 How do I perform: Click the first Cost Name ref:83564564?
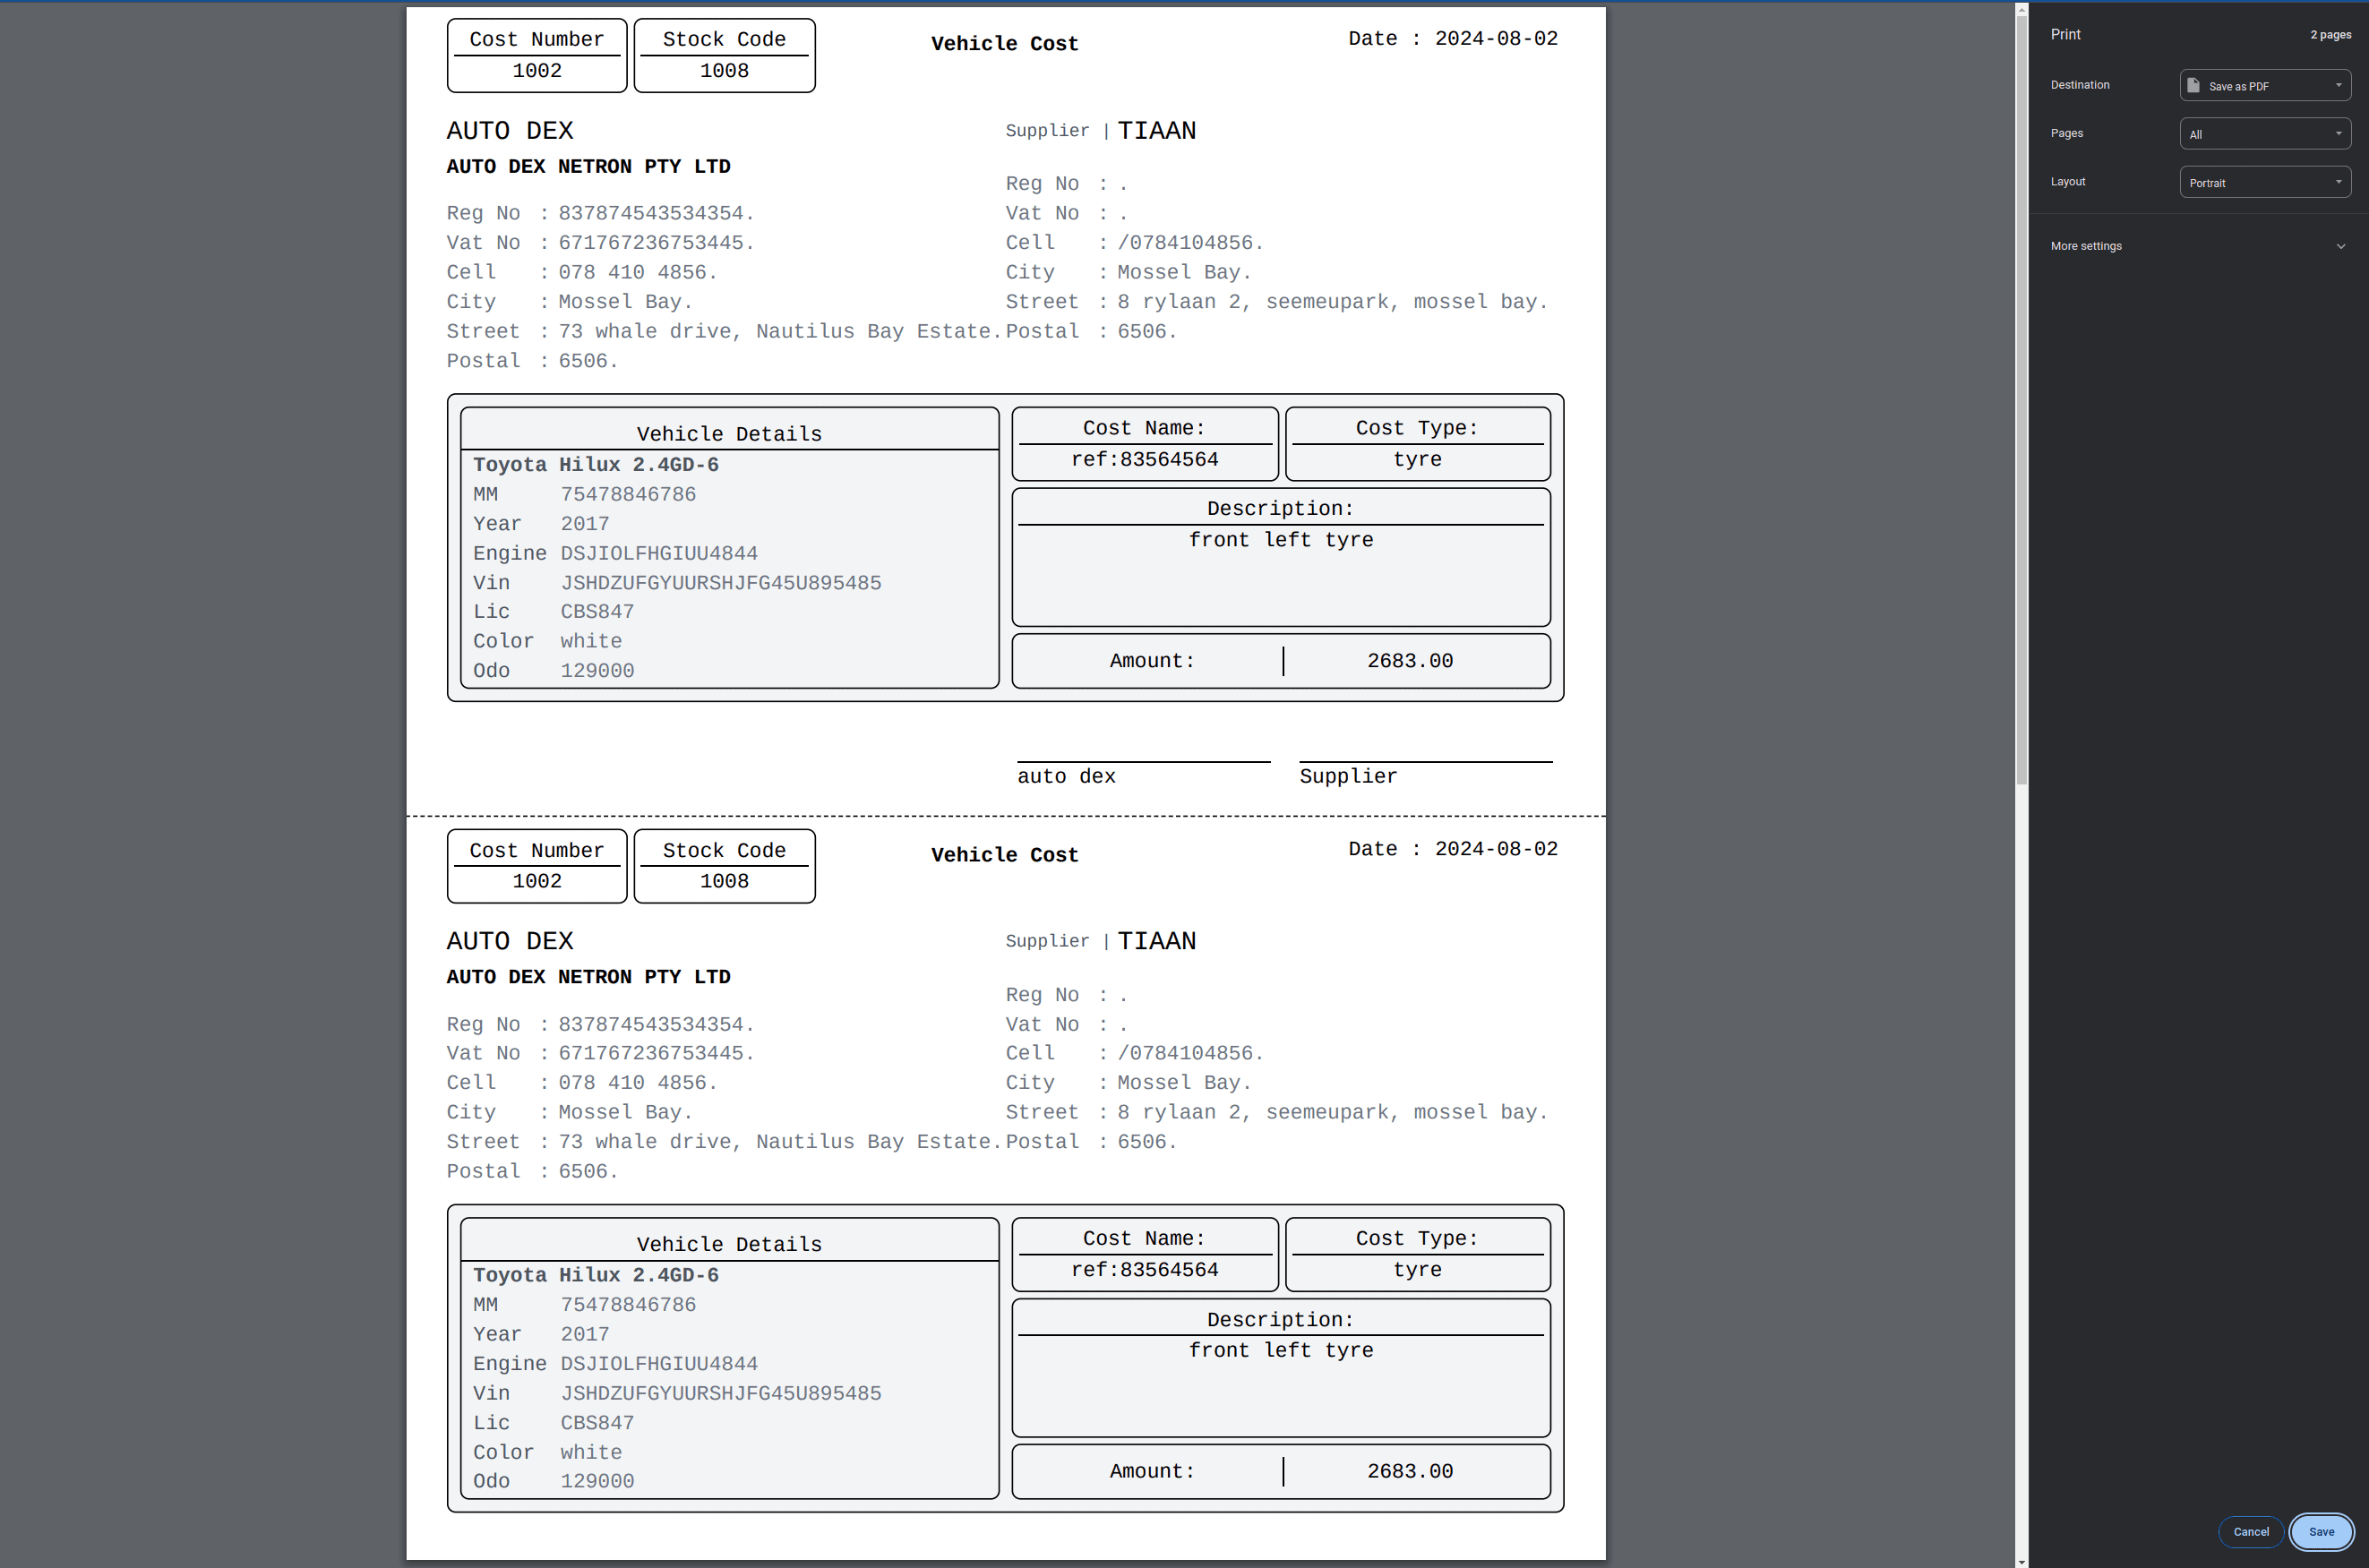1145,460
